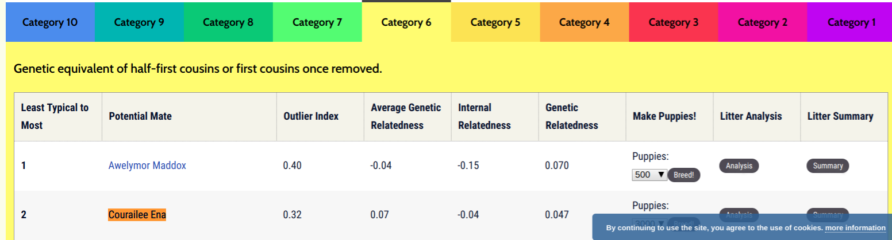Click the Breed! button for Awelymor Maddox
This screenshot has height=240, width=892.
click(684, 175)
